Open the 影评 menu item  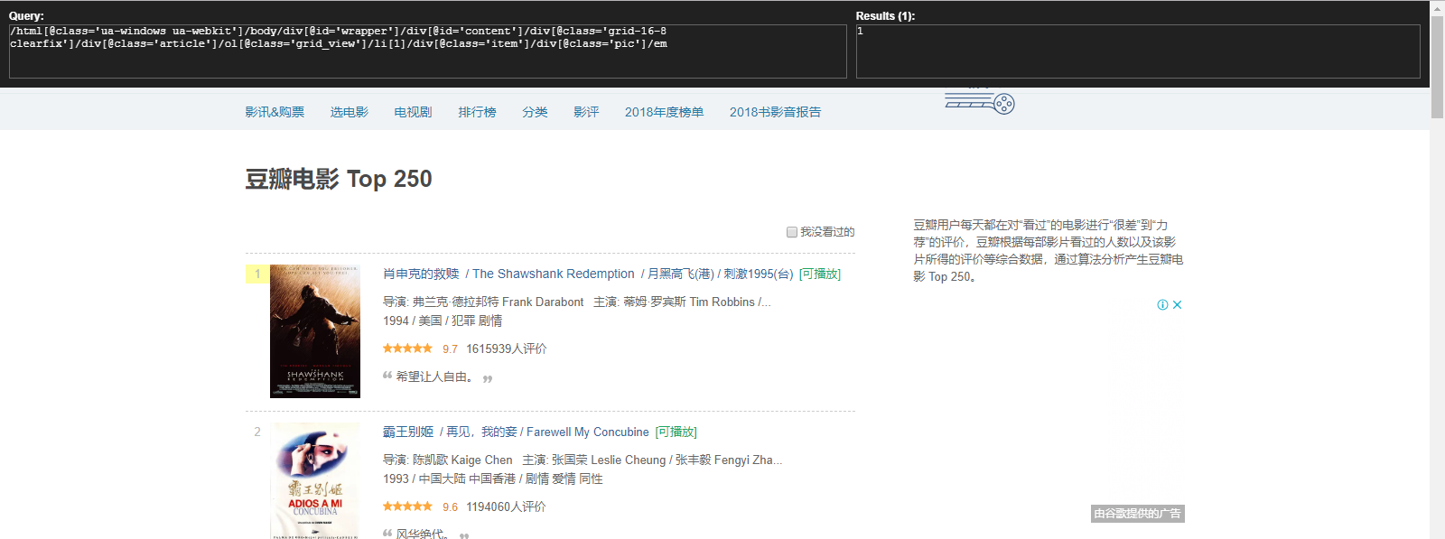(586, 112)
